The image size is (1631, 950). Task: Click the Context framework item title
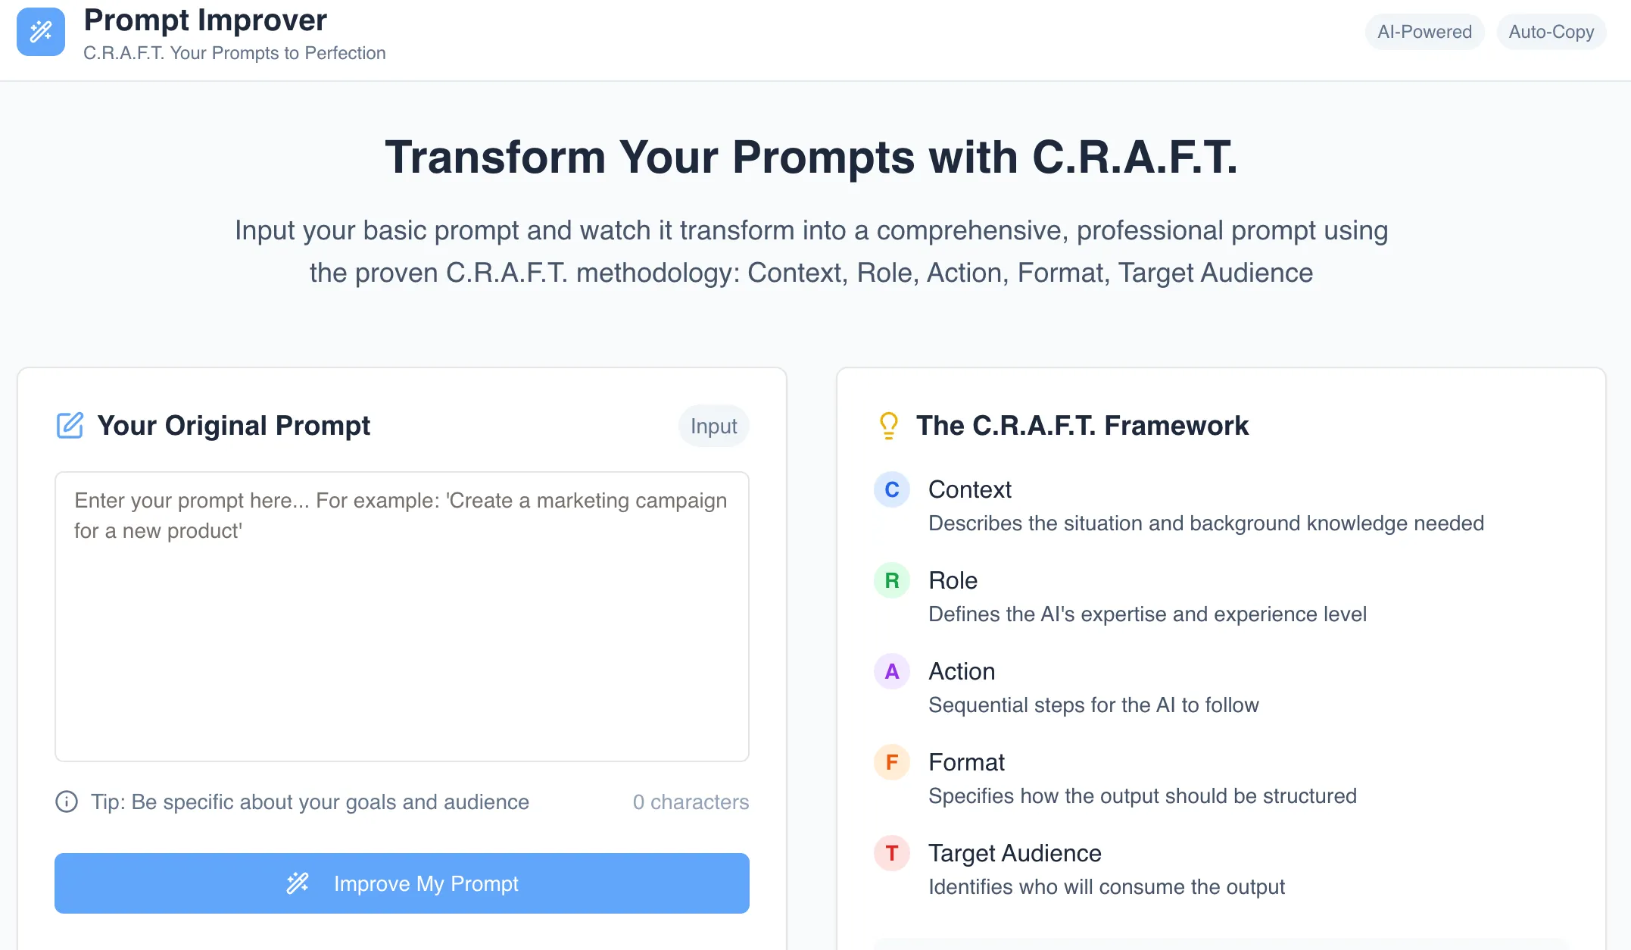click(969, 489)
